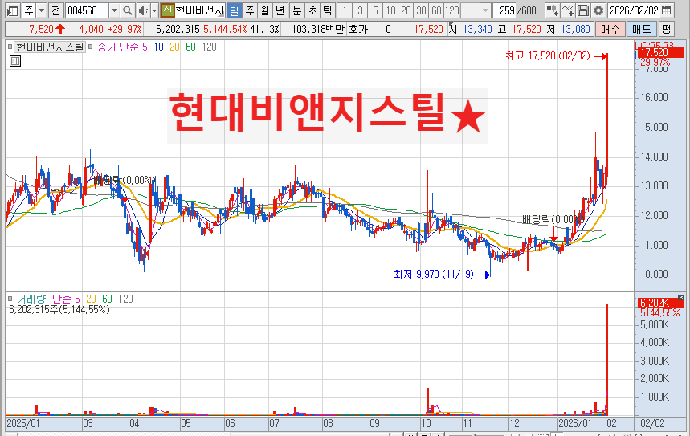Click the 2025/01 time axis label
690x436 pixels.
pos(23,424)
